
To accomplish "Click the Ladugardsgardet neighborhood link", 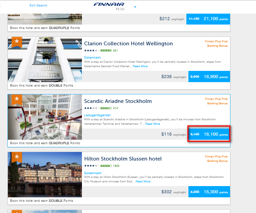I will tap(97, 115).
